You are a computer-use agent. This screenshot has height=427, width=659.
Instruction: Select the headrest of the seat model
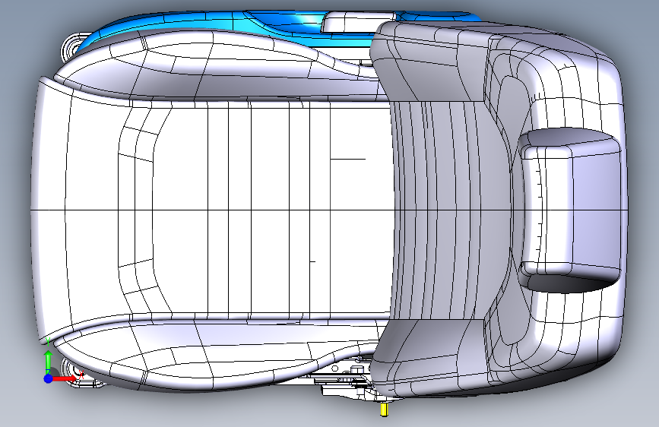[x=570, y=210]
